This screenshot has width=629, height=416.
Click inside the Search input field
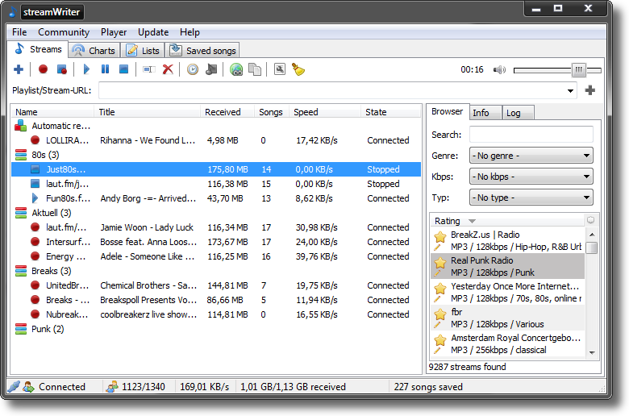click(x=531, y=135)
